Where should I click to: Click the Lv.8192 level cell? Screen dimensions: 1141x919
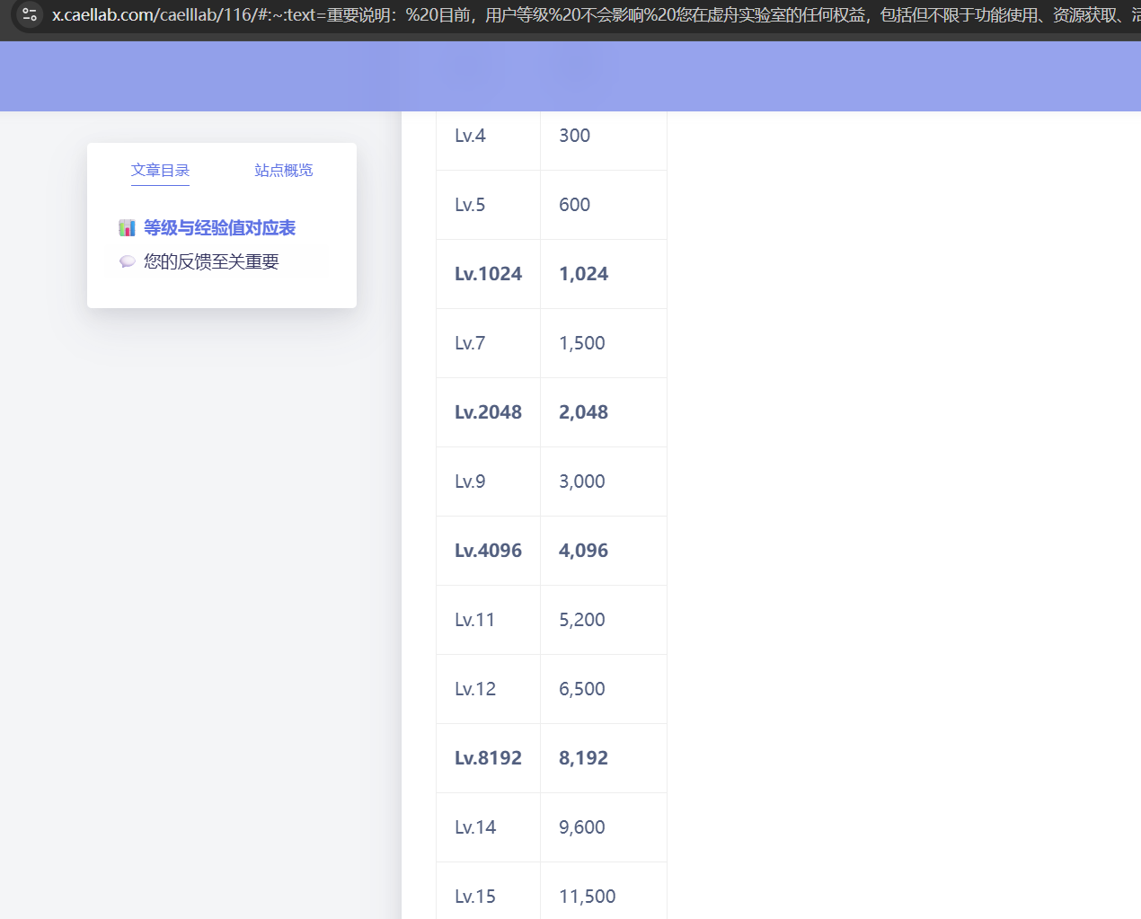(488, 758)
